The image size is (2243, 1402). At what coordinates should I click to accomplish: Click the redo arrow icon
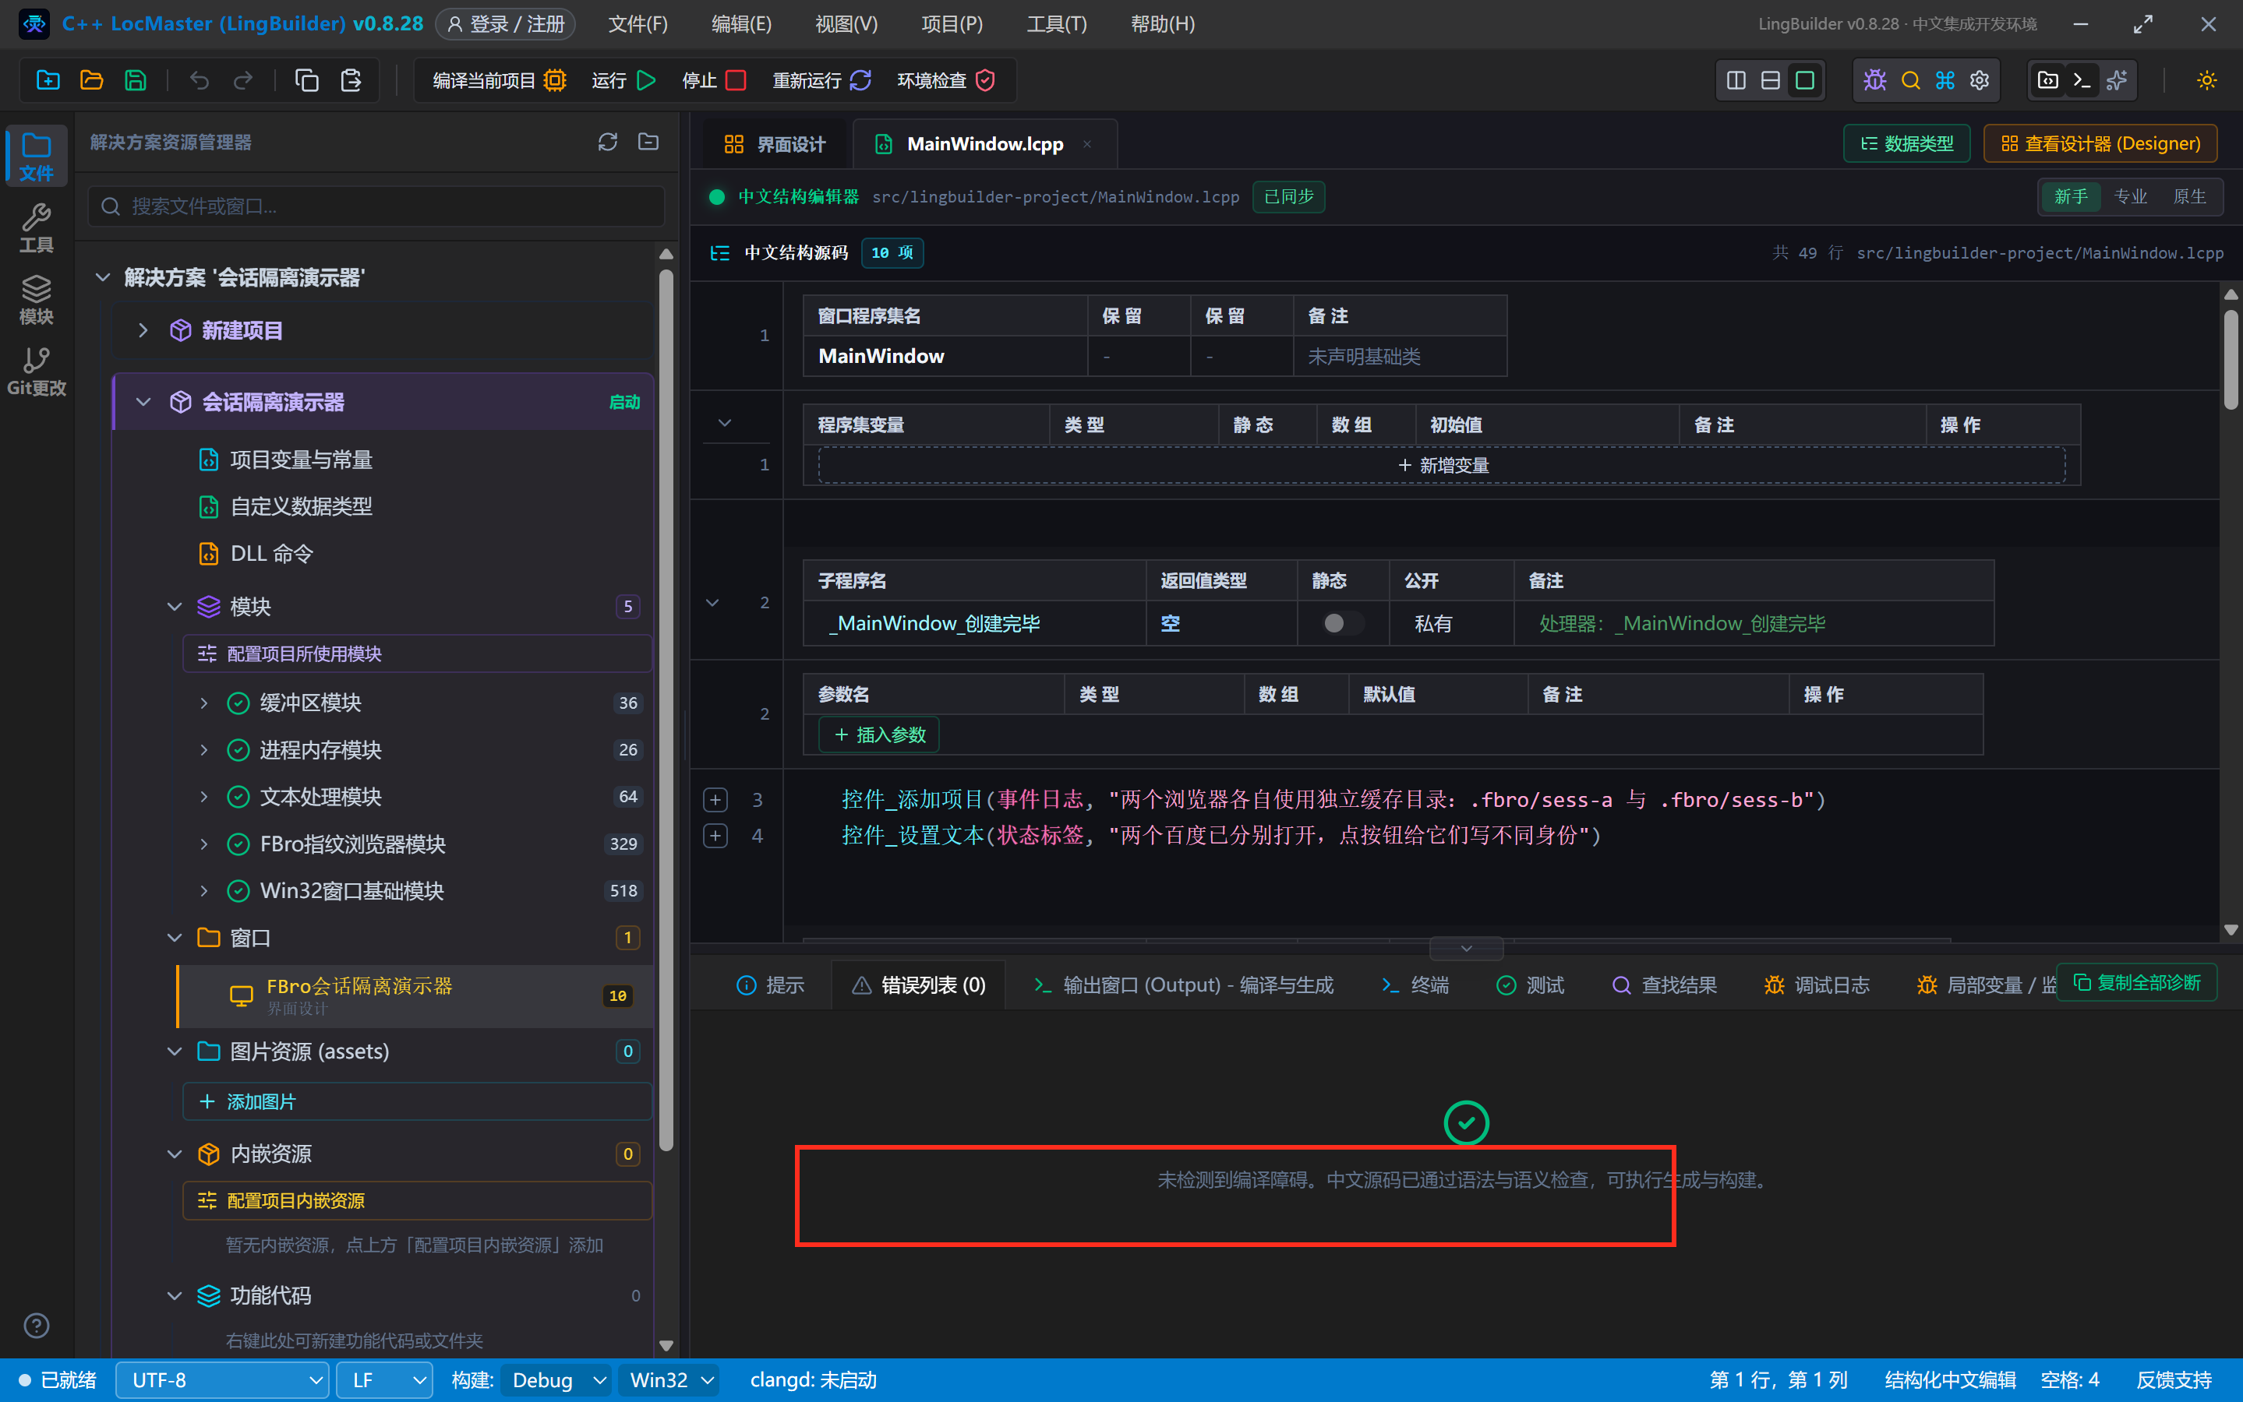tap(243, 81)
